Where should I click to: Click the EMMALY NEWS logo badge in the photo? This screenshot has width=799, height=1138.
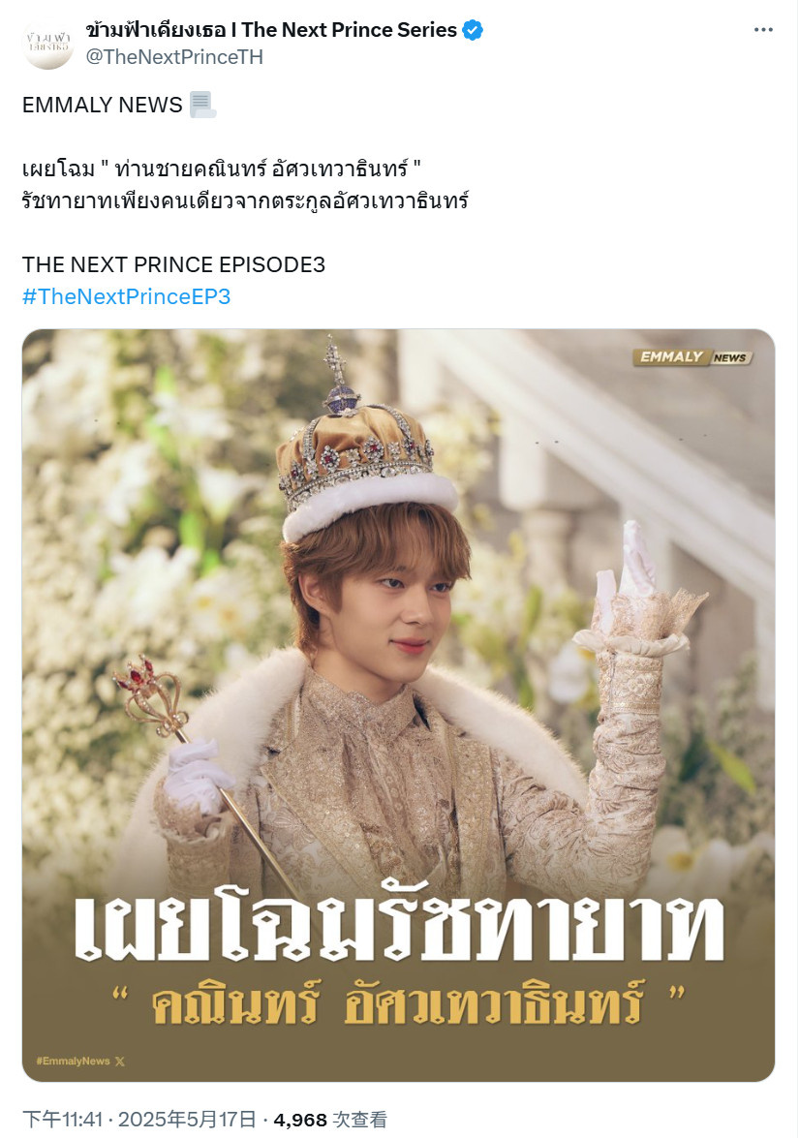coord(692,357)
